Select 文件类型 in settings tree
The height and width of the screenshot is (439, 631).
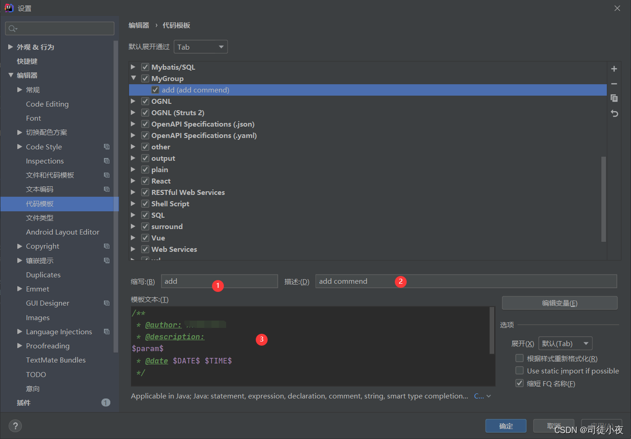(40, 218)
